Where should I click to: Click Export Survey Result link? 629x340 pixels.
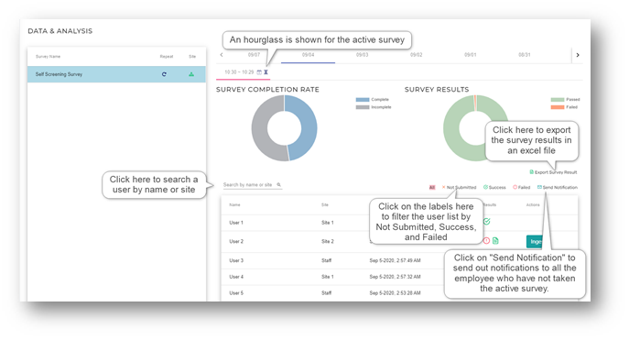[x=553, y=172]
